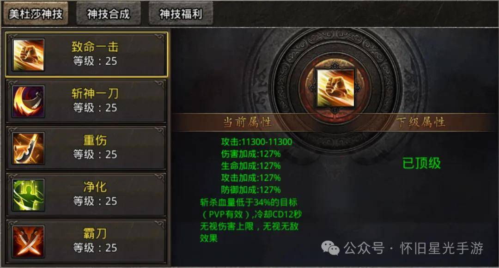
Task: Click the 斩神一刀 blade skill icon
Action: [x=28, y=102]
